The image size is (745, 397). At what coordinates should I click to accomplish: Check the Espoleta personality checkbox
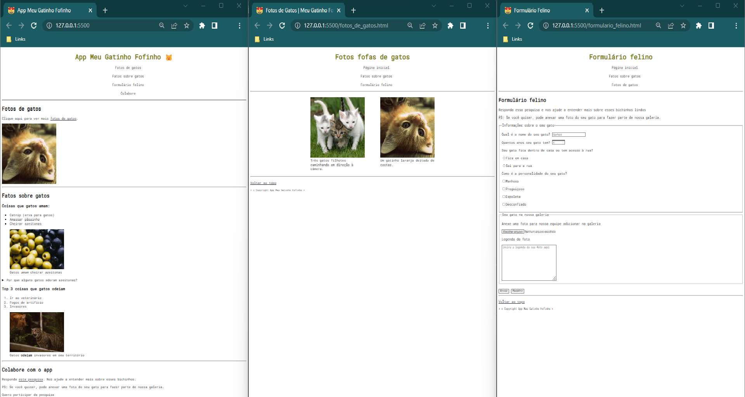[504, 197]
